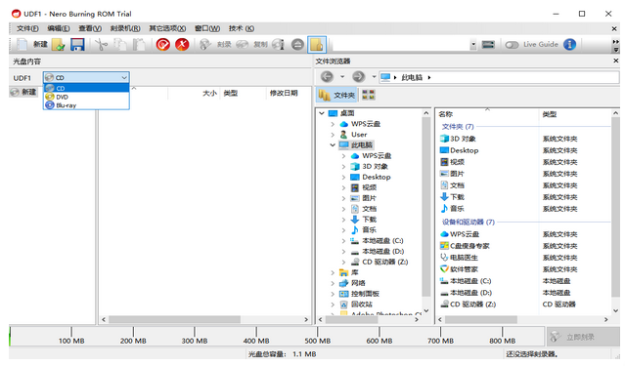Navigate forward in file browser

pyautogui.click(x=358, y=77)
